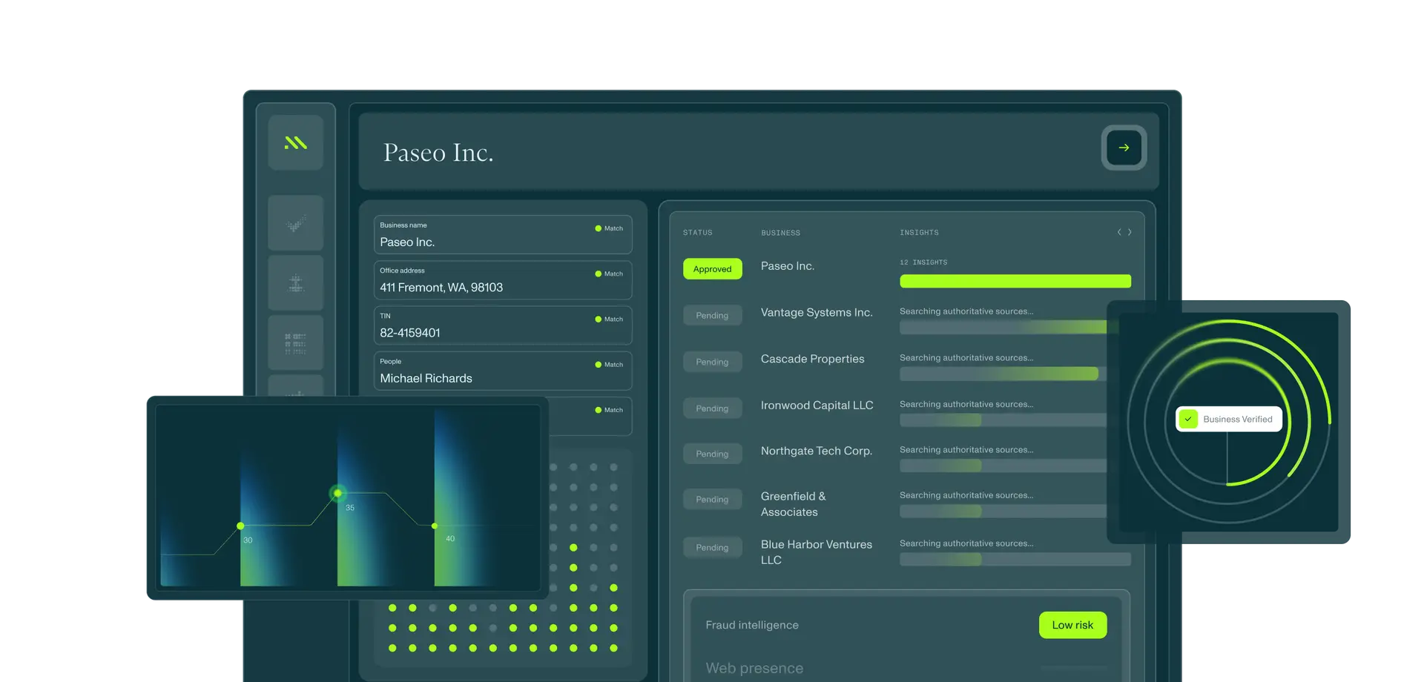This screenshot has width=1424, height=682.
Task: Click the Fraud intelligence label
Action: [x=752, y=625]
